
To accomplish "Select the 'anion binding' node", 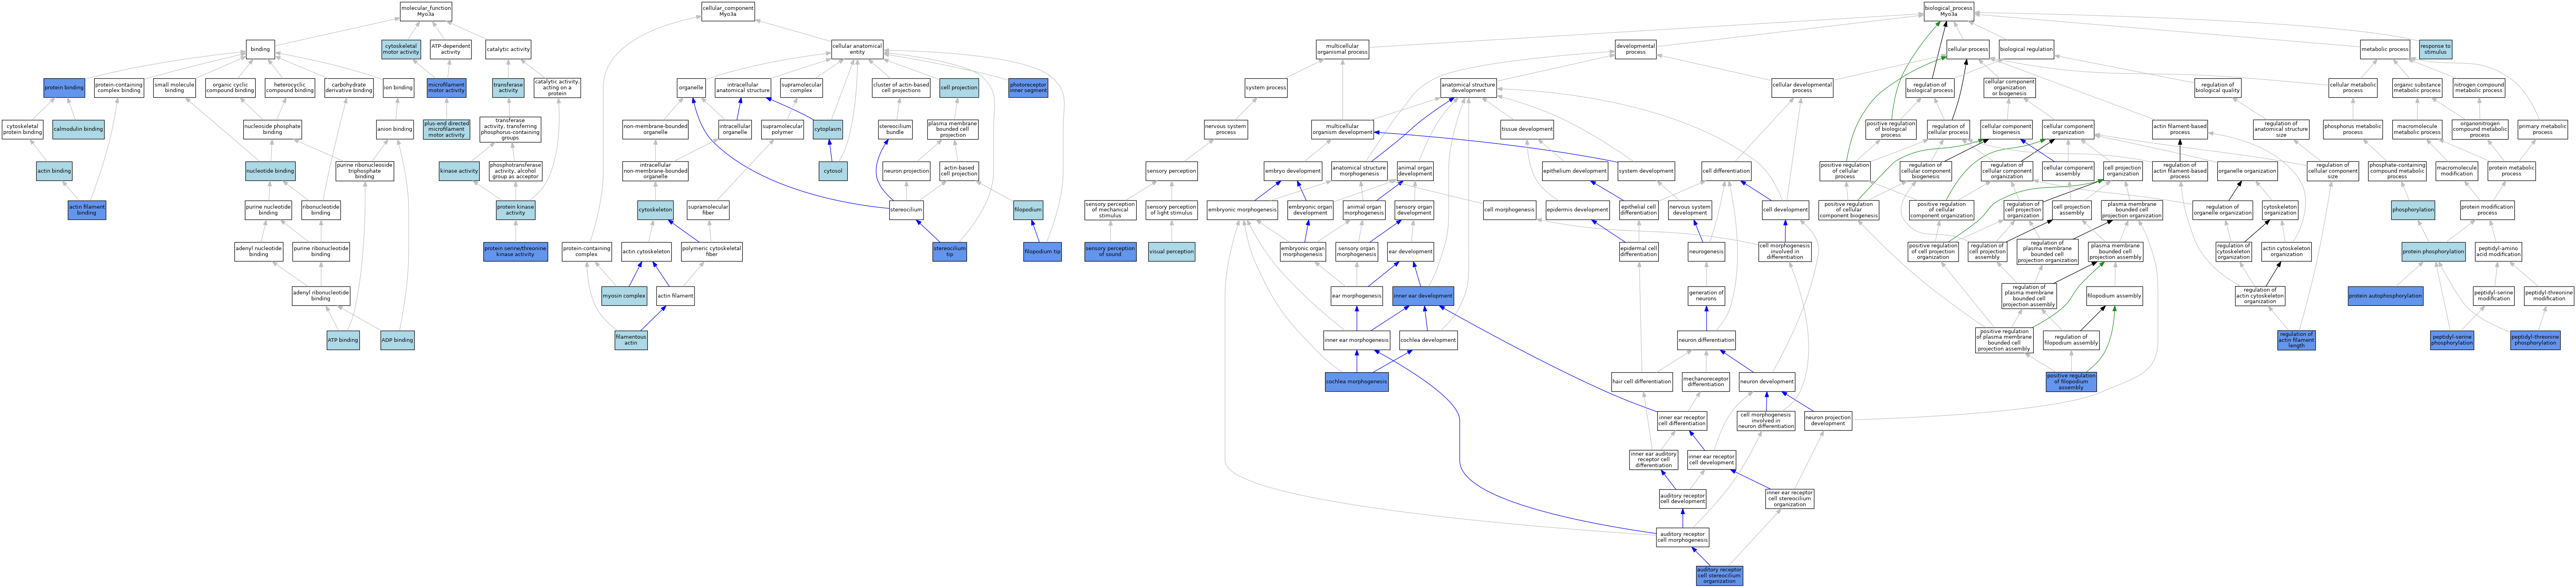I will tap(395, 129).
